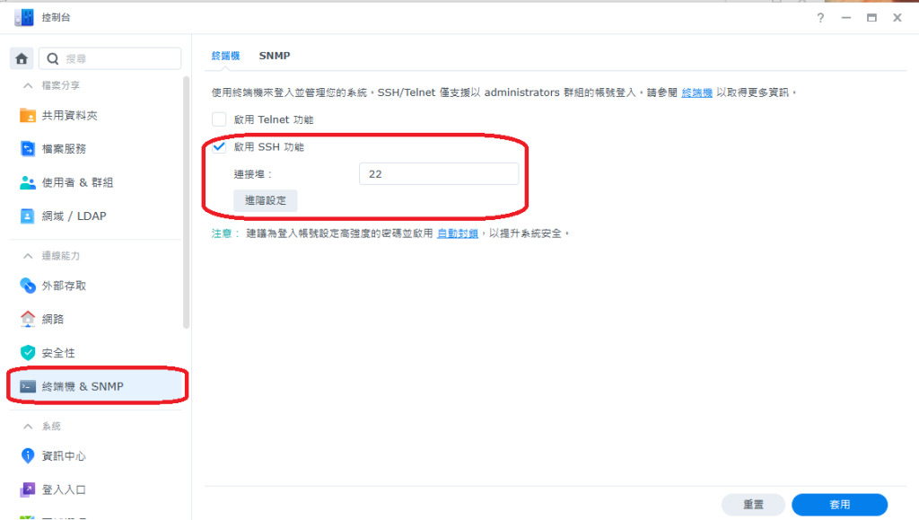The width and height of the screenshot is (919, 520).
Task: Open 網域 / LDAP icon
Action: point(28,216)
